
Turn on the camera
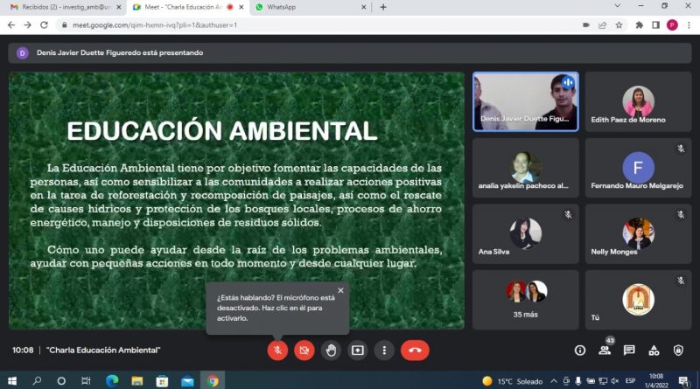(304, 350)
